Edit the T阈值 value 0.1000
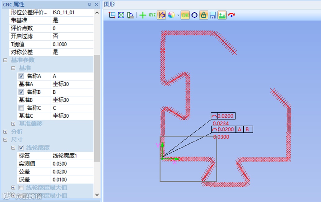The image size is (321, 202). pos(72,44)
